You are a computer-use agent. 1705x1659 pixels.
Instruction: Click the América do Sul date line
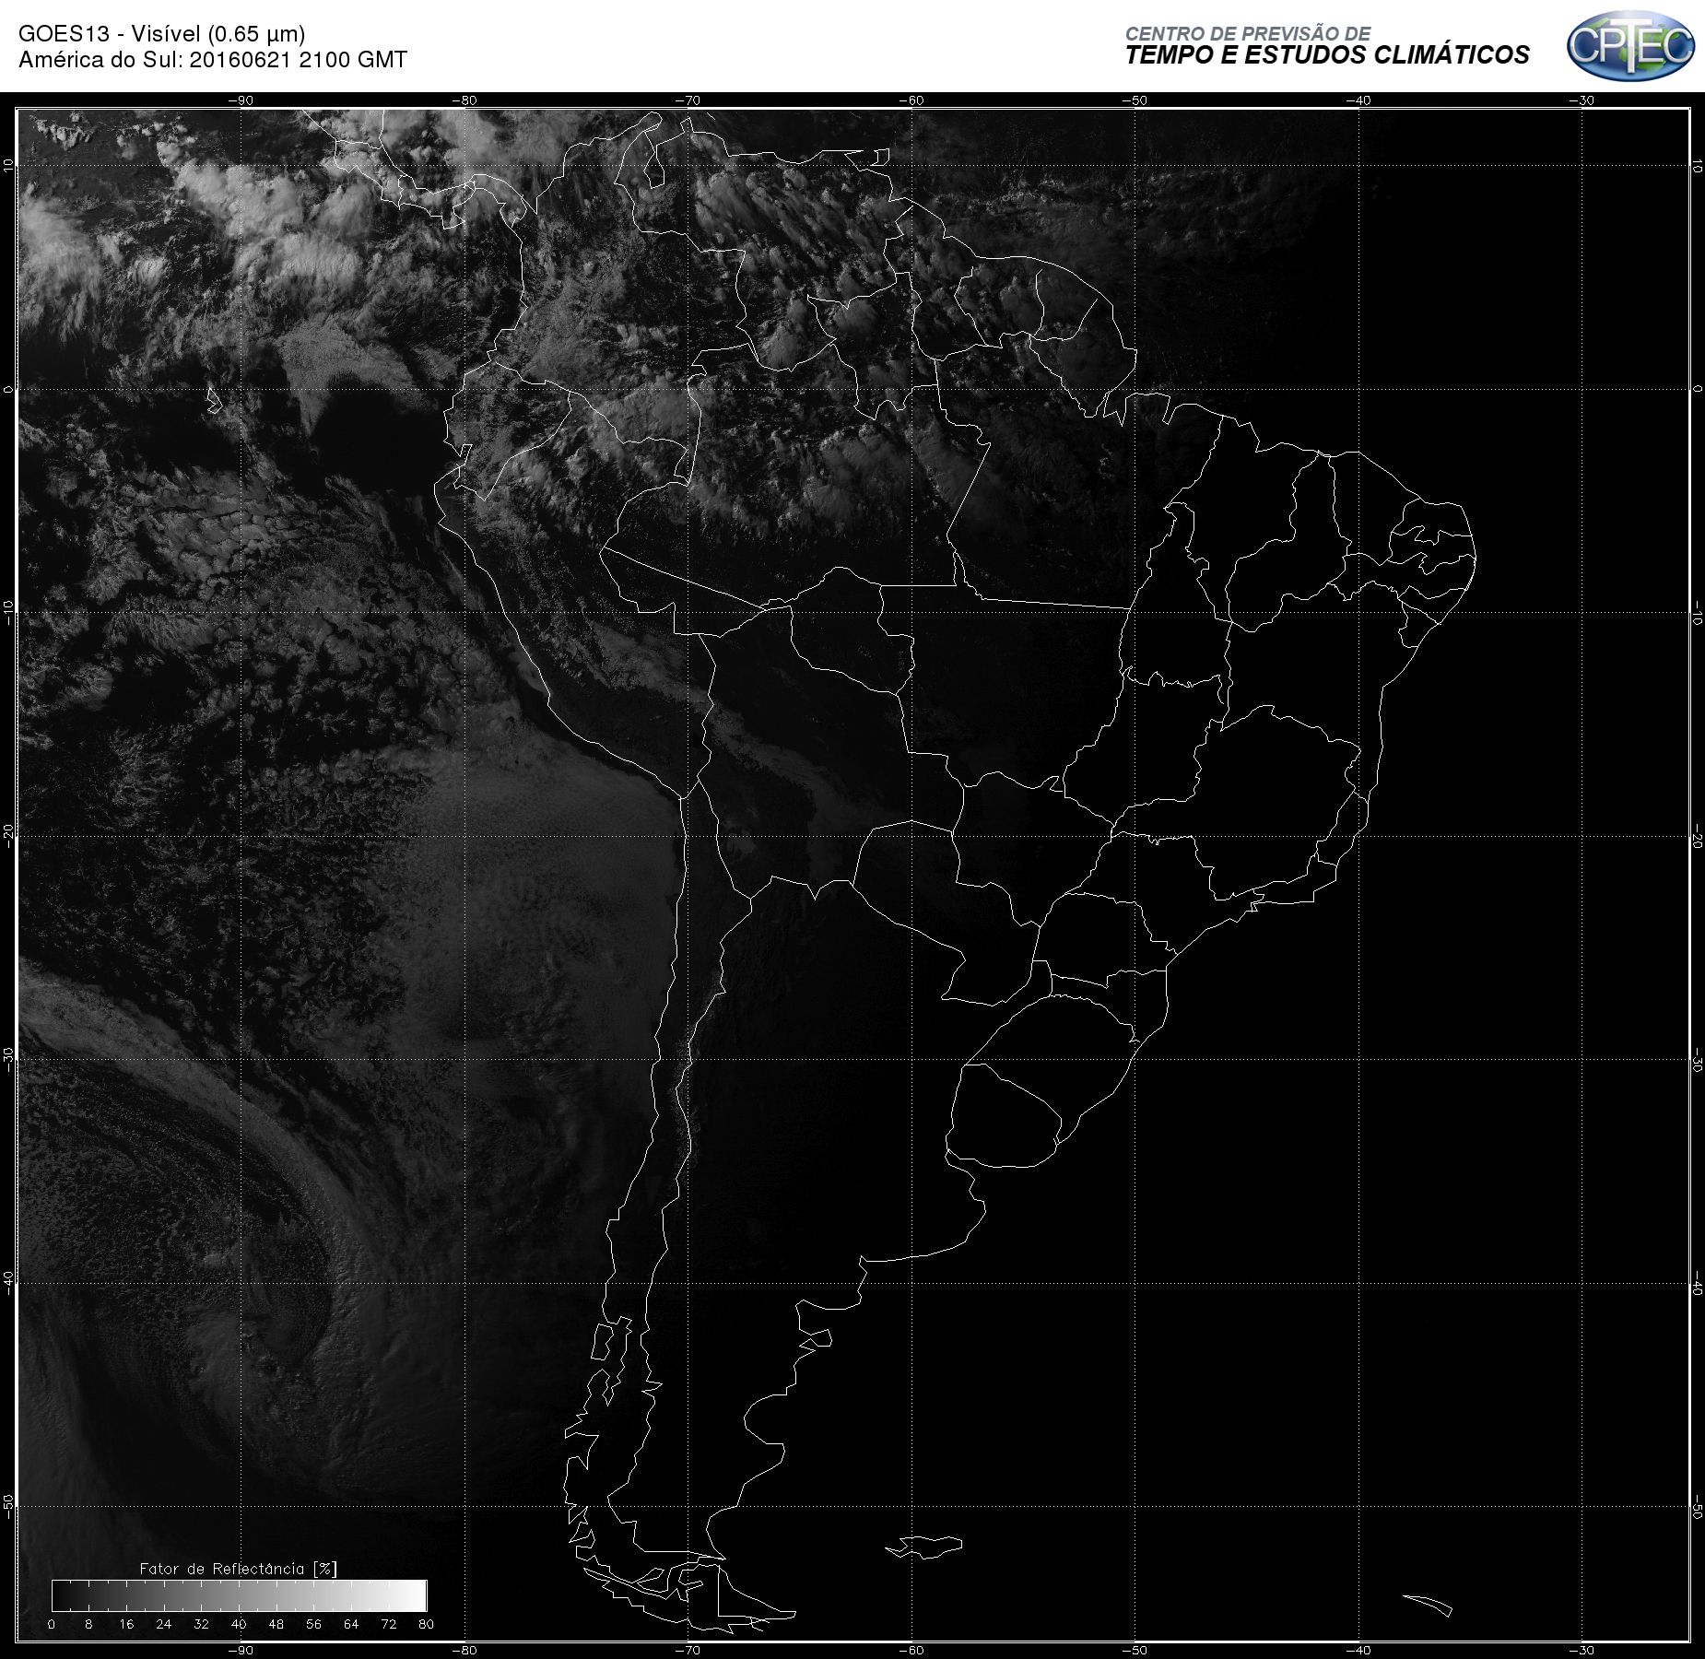coord(213,60)
